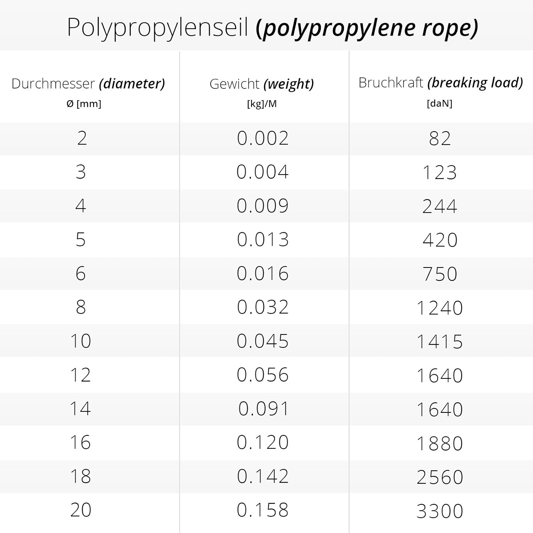The image size is (533, 533).
Task: Select the breaking load value 1880
Action: point(440,443)
